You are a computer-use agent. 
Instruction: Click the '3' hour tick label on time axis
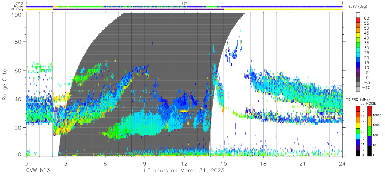pyautogui.click(x=66, y=163)
